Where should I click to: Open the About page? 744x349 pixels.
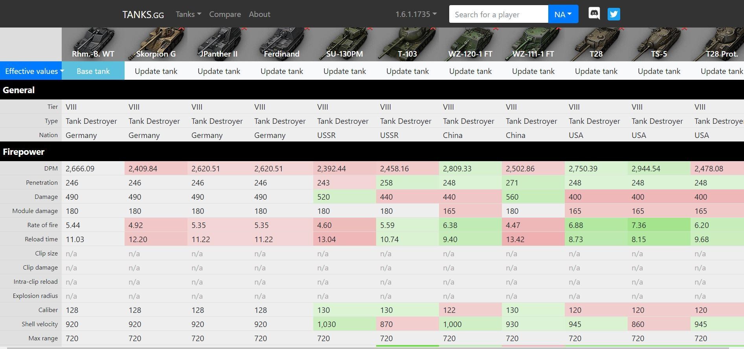(x=259, y=14)
